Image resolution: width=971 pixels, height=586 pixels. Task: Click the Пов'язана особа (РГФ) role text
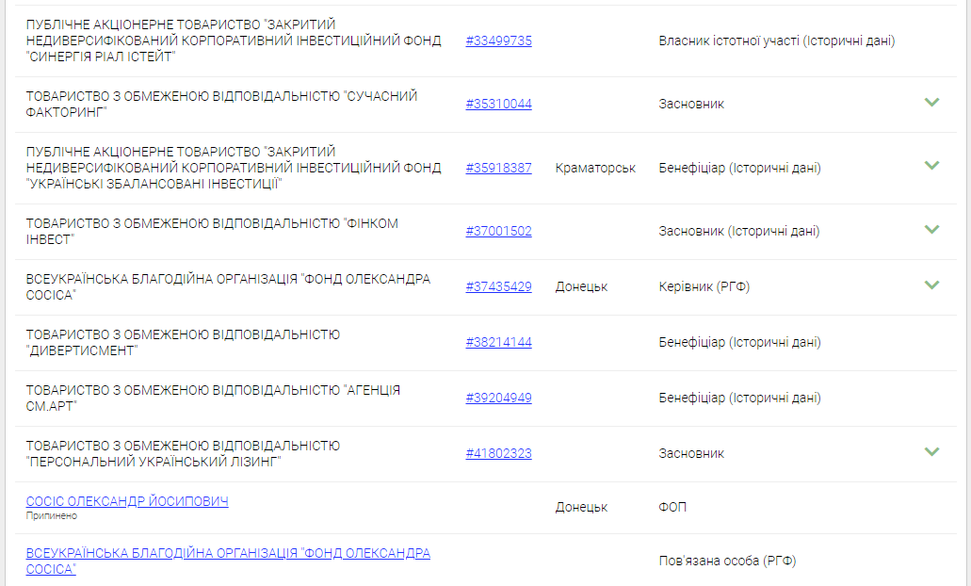(x=727, y=561)
